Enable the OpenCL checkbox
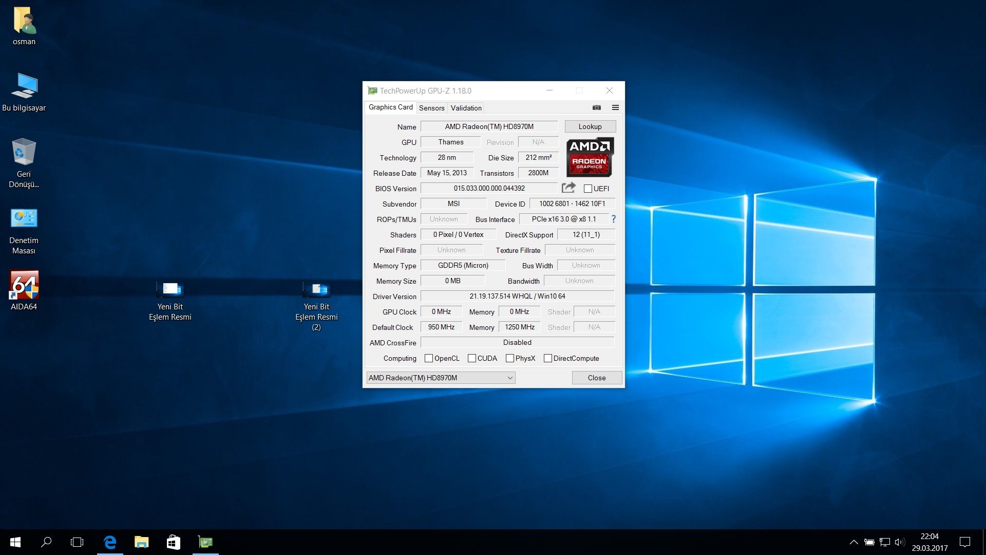Image resolution: width=986 pixels, height=555 pixels. pyautogui.click(x=429, y=358)
